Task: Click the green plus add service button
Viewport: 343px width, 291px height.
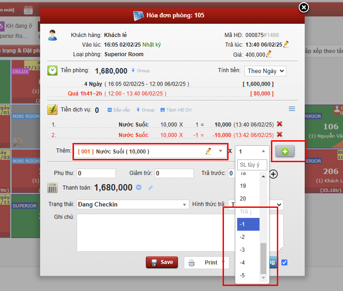Action: [285, 151]
